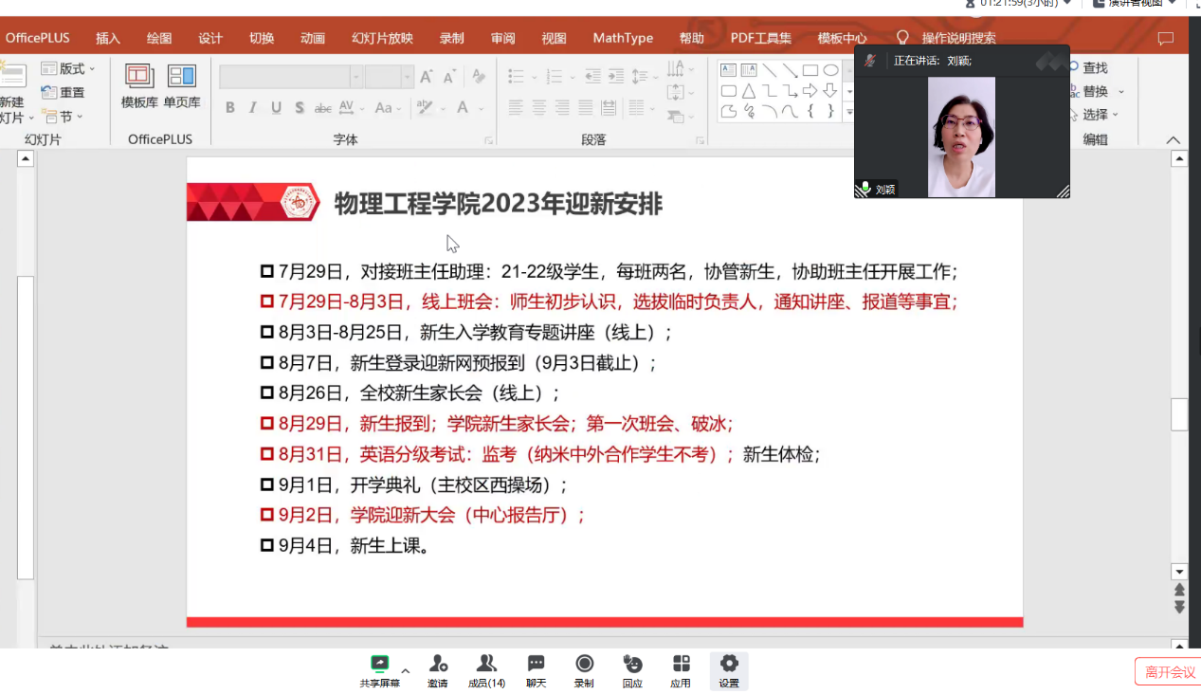Open the font size combo box
This screenshot has width=1201, height=694.
(x=390, y=77)
